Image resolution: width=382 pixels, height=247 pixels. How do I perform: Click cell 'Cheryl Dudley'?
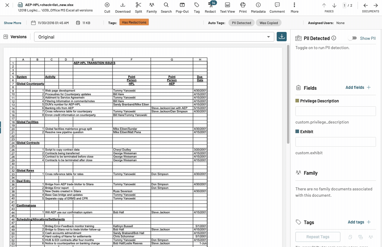[122, 150]
